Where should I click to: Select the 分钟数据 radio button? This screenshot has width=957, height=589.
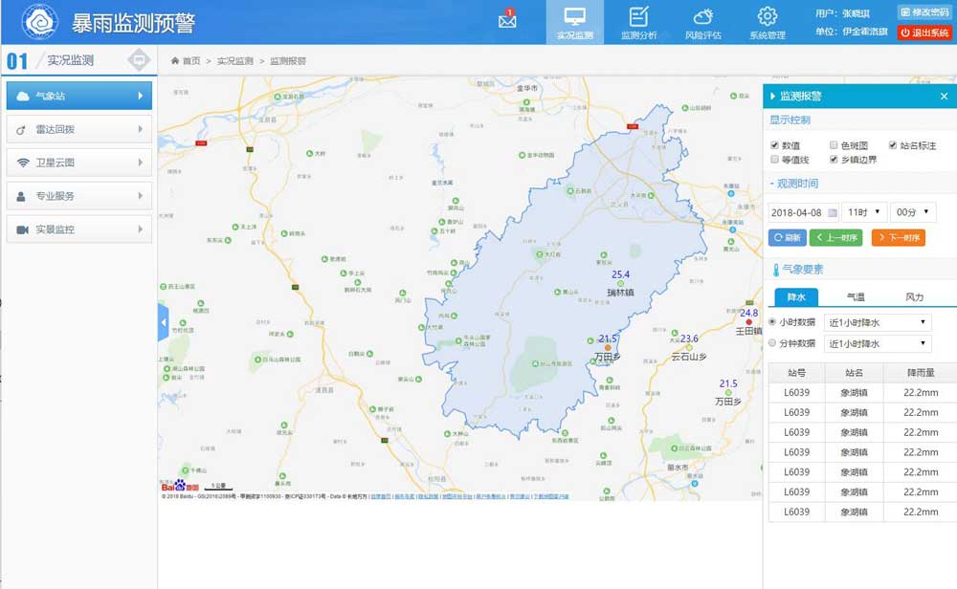[773, 343]
